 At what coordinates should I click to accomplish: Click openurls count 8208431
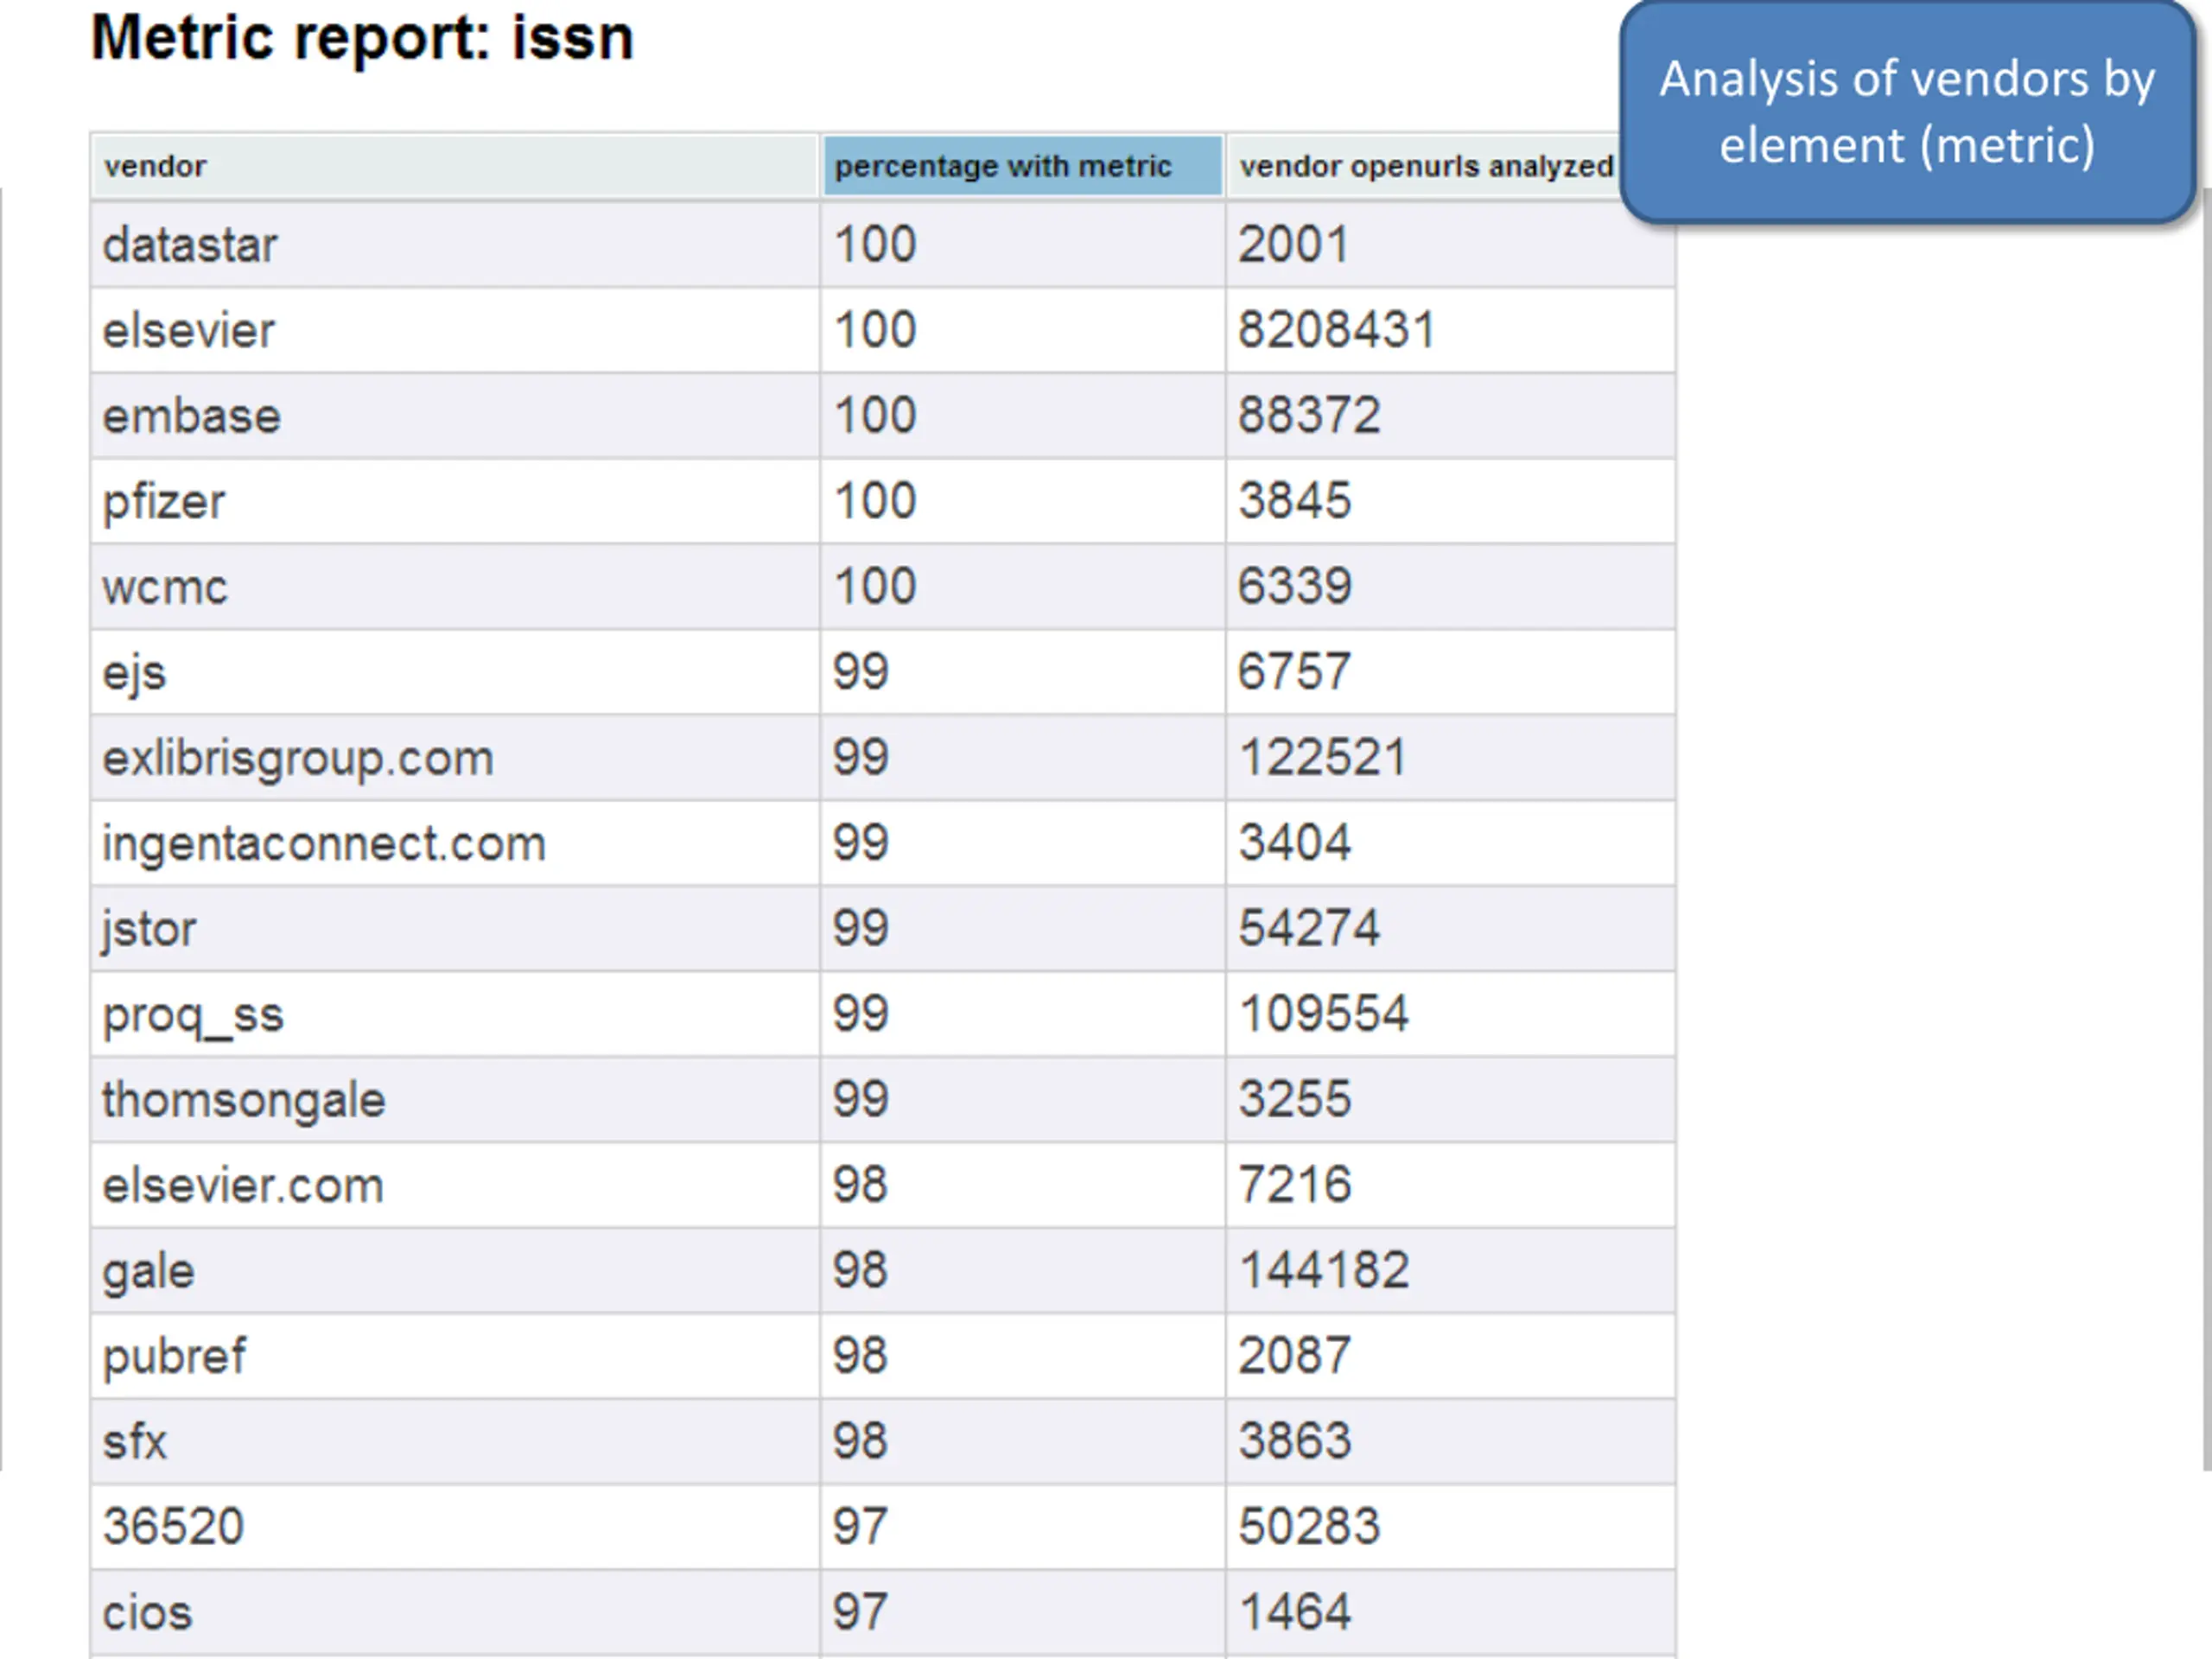(1337, 331)
